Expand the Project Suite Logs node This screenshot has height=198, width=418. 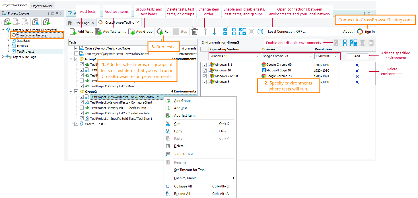3,57
